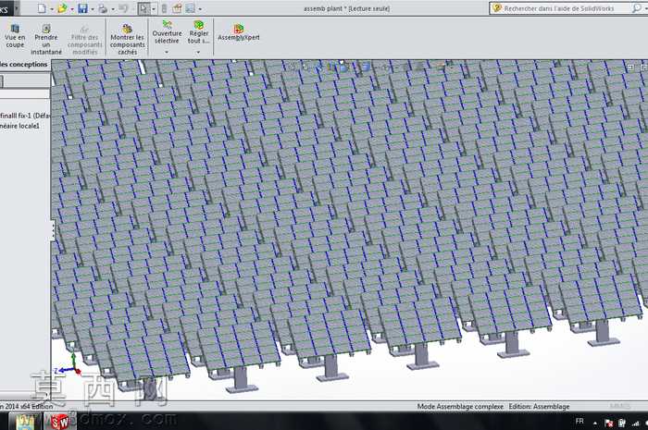Click the Action Center flag tray icon
The height and width of the screenshot is (430, 648).
[609, 423]
